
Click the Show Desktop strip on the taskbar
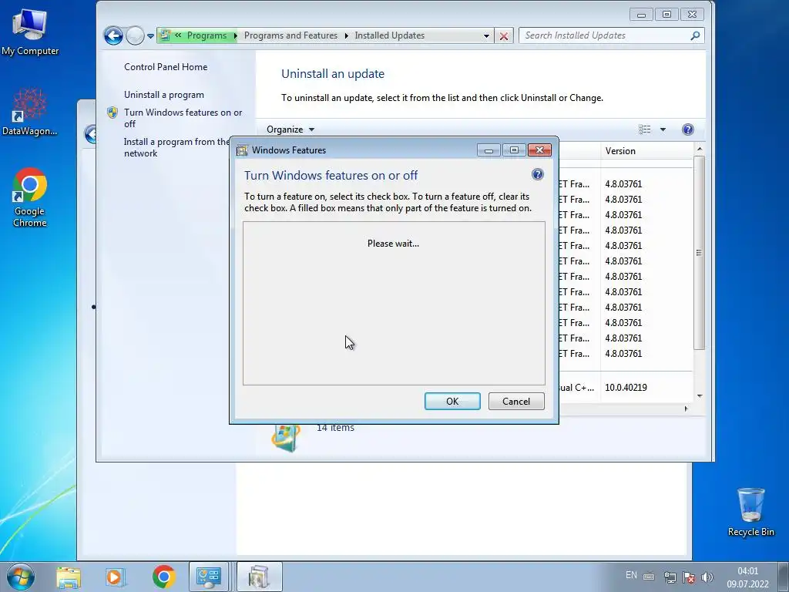[784, 577]
